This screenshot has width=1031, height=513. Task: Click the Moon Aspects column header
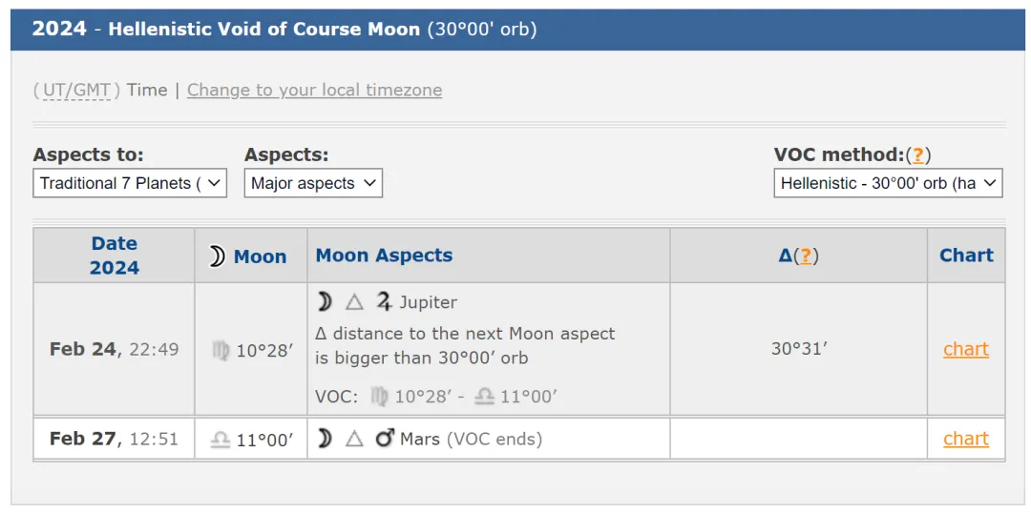(384, 256)
